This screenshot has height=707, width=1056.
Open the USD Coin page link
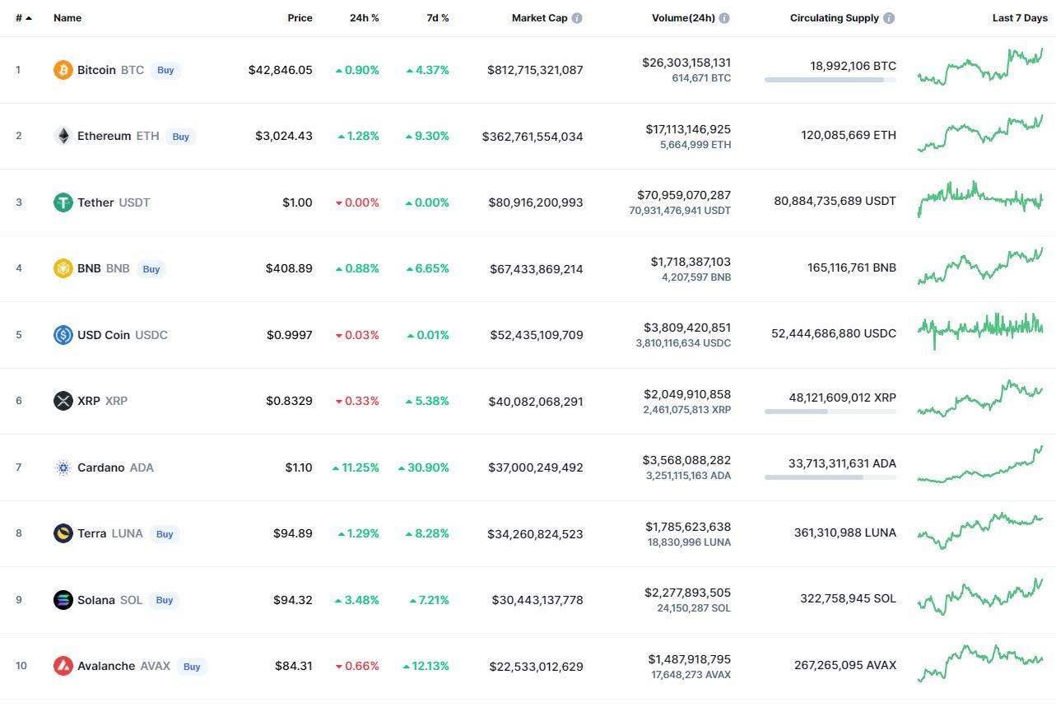[122, 335]
